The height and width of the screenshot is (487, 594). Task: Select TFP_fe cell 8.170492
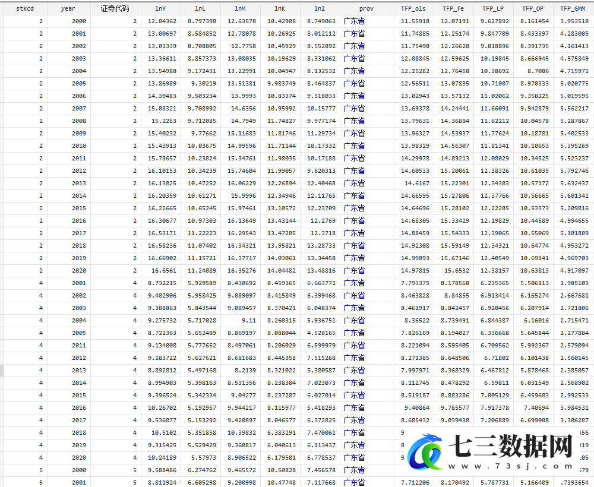pyautogui.click(x=453, y=482)
